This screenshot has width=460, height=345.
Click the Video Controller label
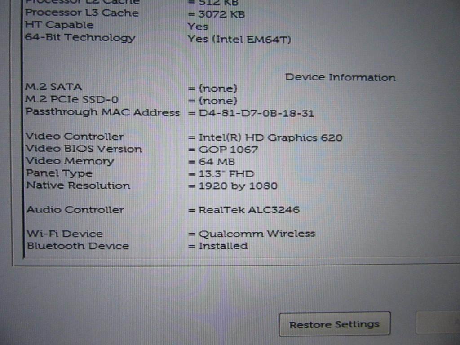pyautogui.click(x=75, y=137)
